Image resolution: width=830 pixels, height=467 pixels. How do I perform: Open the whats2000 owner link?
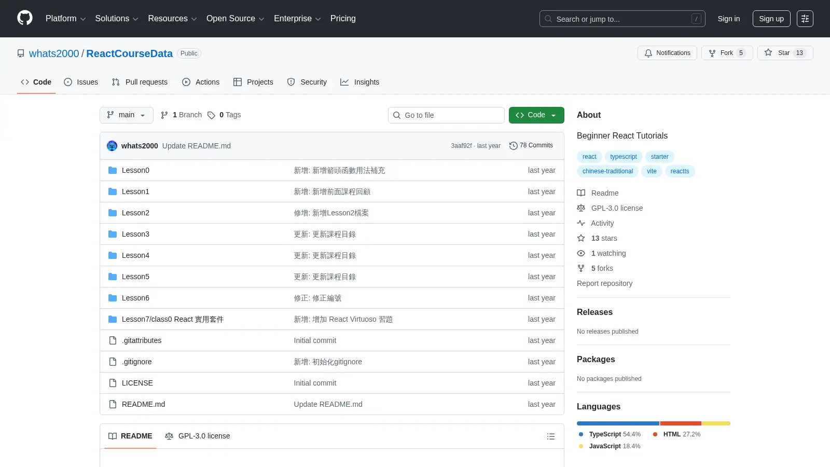(54, 53)
